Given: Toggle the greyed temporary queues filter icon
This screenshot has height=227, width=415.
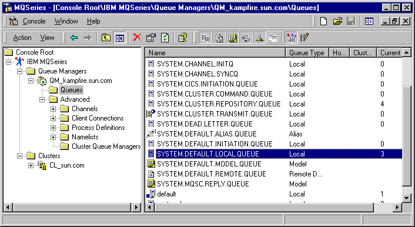Looking at the screenshot, I should [x=273, y=38].
